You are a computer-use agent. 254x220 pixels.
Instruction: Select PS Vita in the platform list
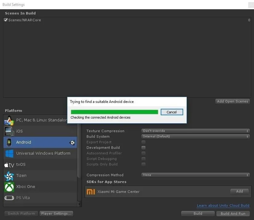[x=40, y=198]
